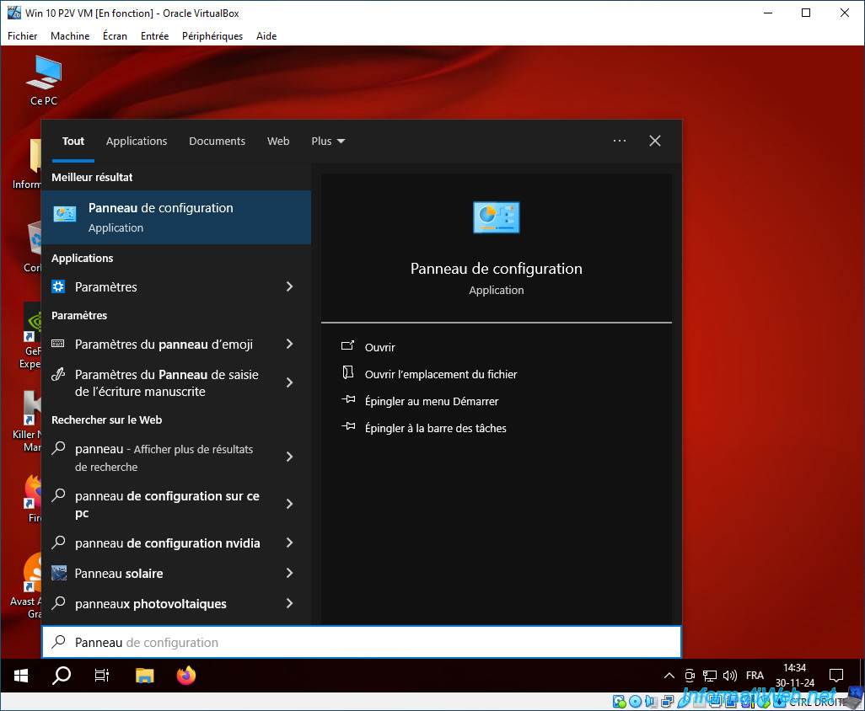Expand Panneau solaire web result chevron
This screenshot has width=865, height=711.
(x=290, y=573)
